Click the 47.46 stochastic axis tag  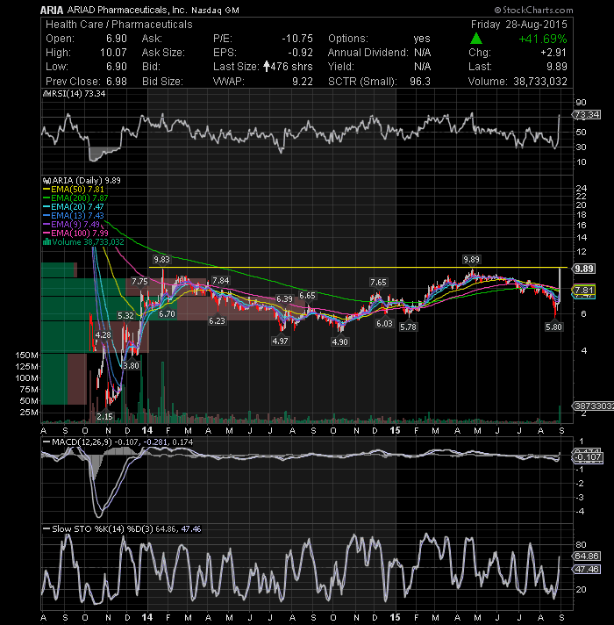(x=587, y=569)
